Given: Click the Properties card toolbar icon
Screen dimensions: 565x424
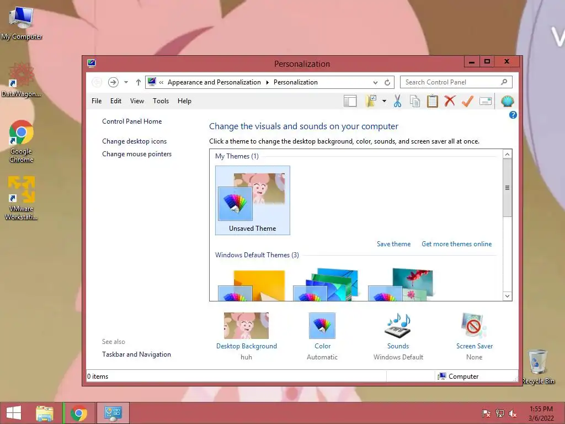Looking at the screenshot, I should point(486,102).
